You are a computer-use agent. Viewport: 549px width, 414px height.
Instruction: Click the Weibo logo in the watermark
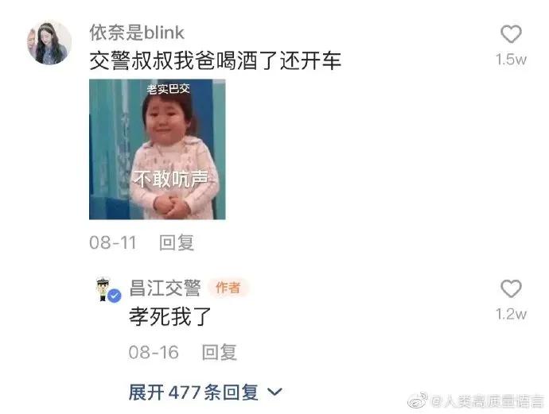point(418,400)
